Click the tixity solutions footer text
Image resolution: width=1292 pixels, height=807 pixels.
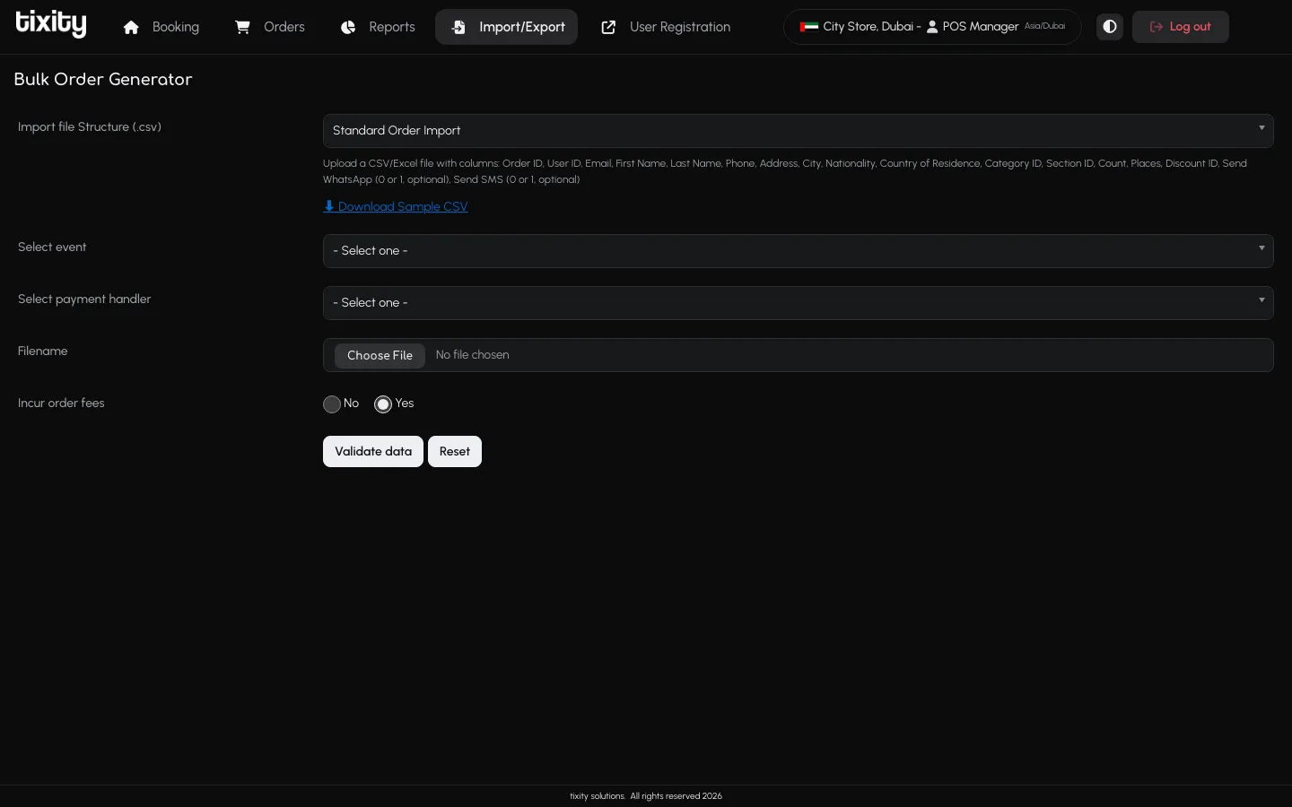[646, 796]
